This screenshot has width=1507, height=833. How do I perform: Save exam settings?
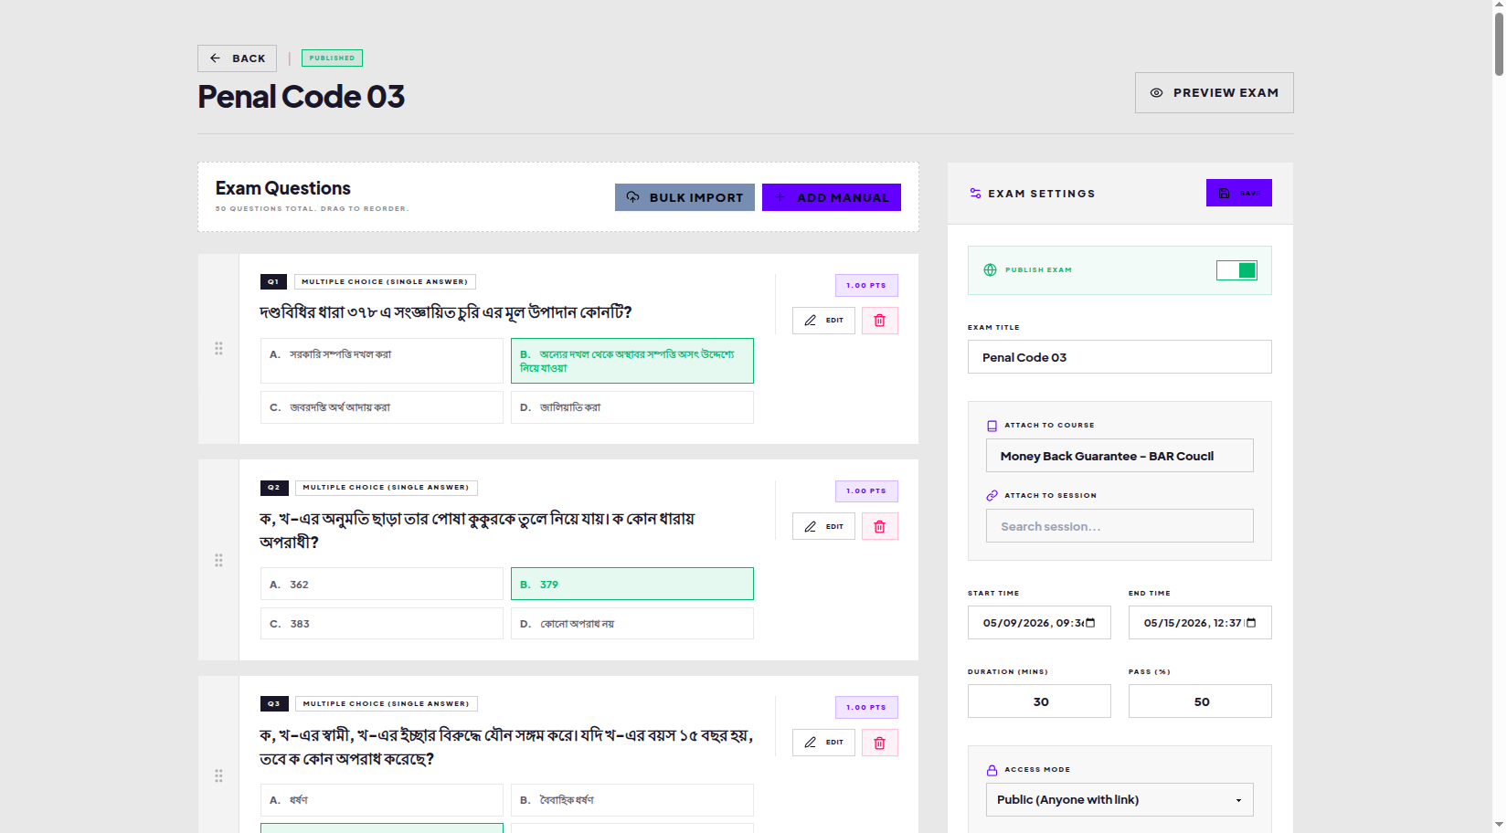pyautogui.click(x=1238, y=193)
